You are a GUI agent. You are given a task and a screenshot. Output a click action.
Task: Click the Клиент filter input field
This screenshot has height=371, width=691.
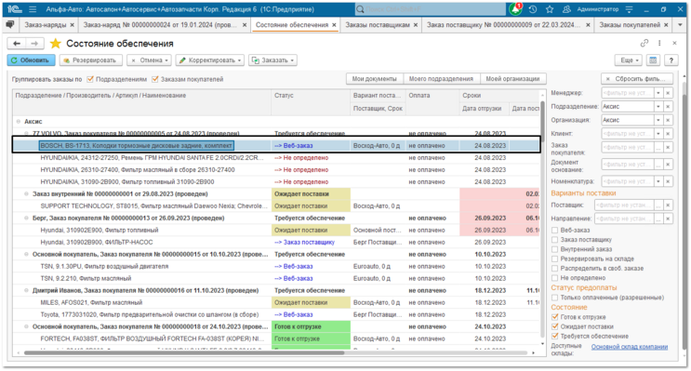pos(628,134)
